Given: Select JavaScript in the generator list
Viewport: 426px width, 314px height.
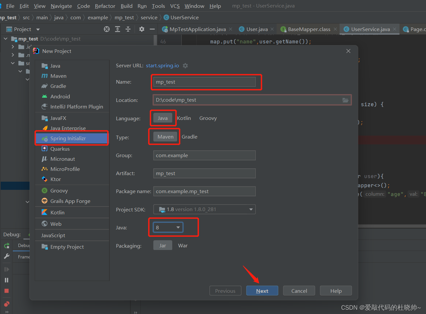Looking at the screenshot, I should 72,235.
